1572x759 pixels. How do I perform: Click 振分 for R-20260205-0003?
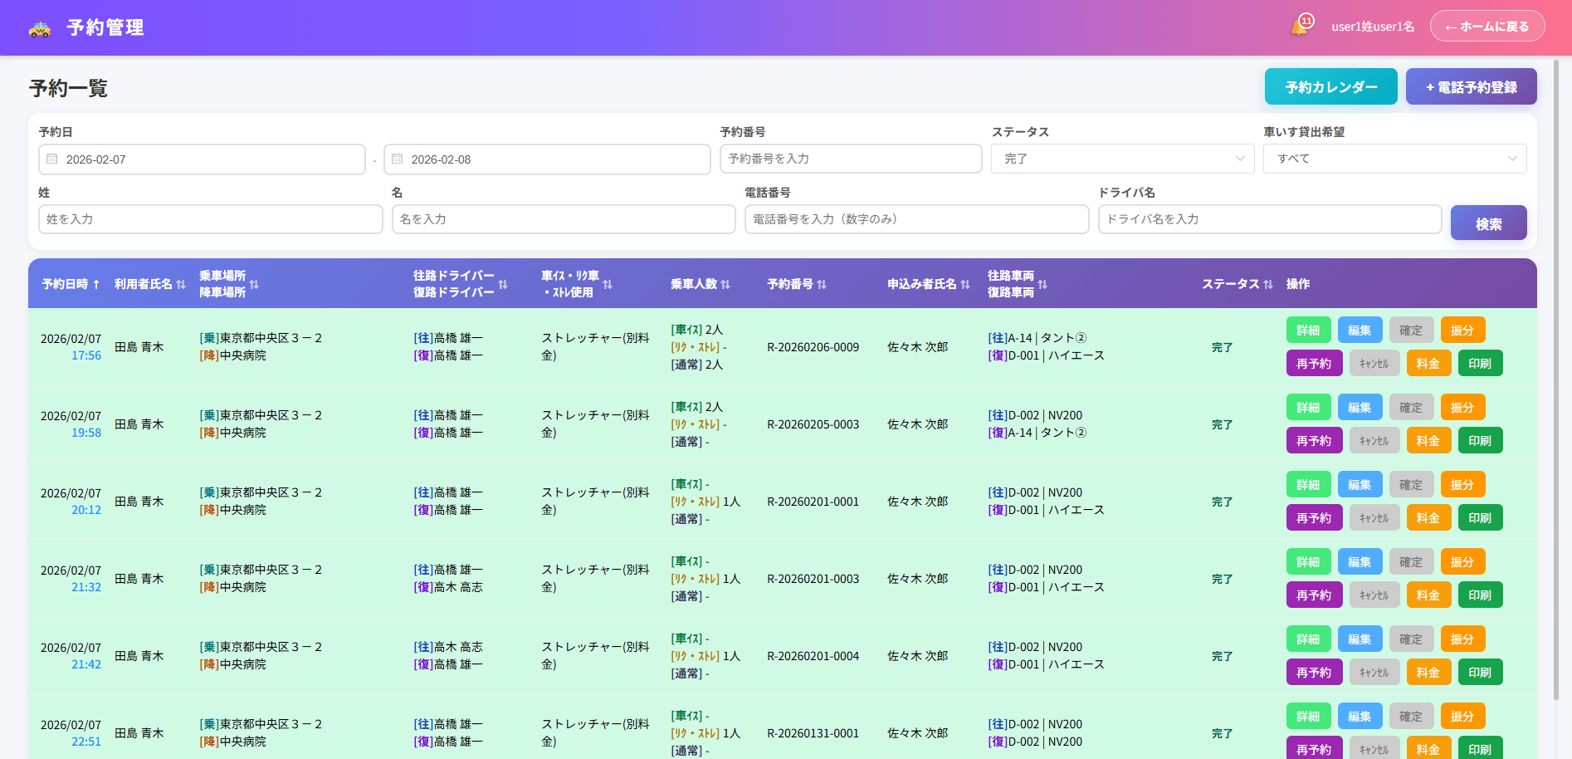(x=1463, y=407)
